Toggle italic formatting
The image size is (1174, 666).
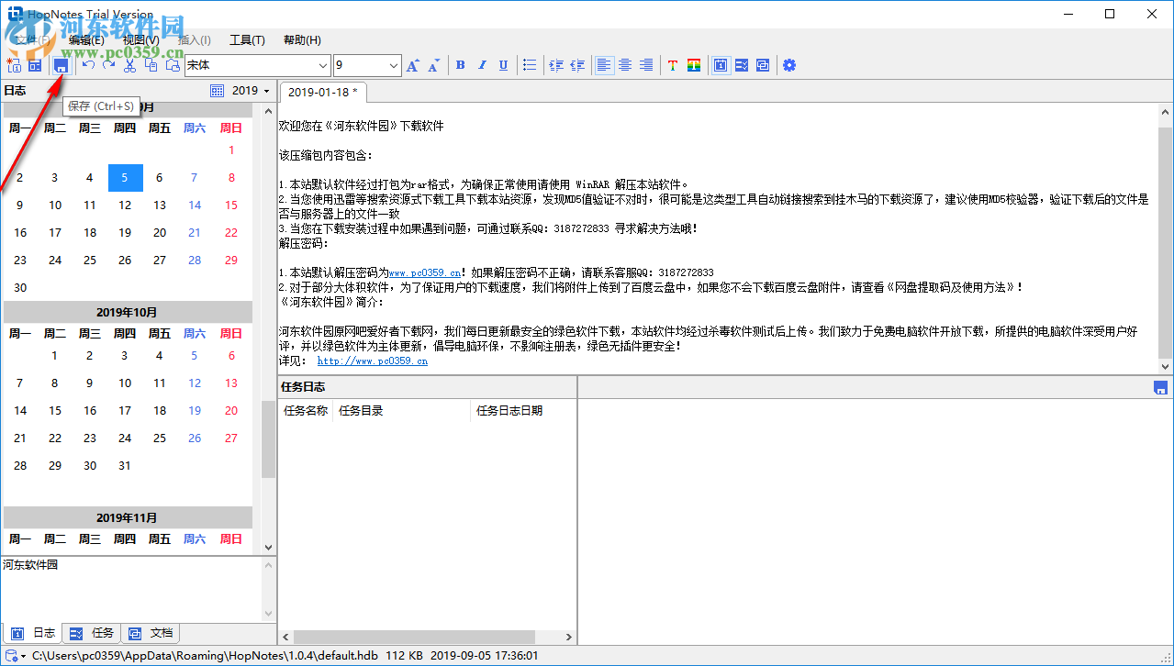tap(481, 65)
